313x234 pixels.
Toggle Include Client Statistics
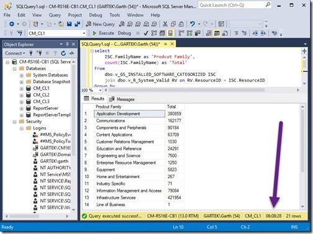pyautogui.click(x=197, y=33)
